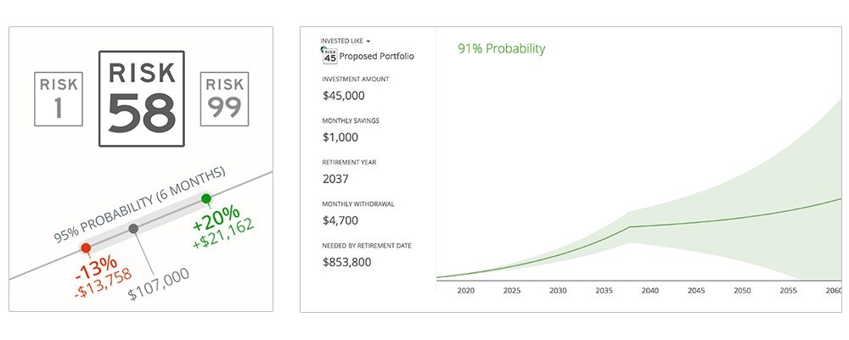Click the green upside marker dot
The image size is (849, 340).
pyautogui.click(x=205, y=198)
